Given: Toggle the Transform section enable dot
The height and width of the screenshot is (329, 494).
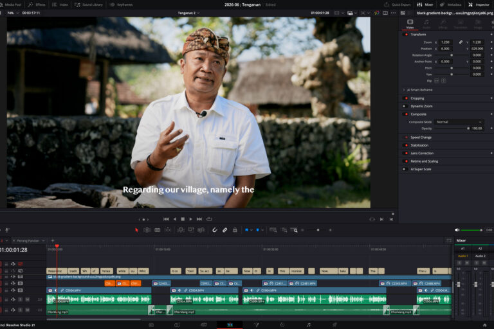Looking at the screenshot, I should (406, 34).
